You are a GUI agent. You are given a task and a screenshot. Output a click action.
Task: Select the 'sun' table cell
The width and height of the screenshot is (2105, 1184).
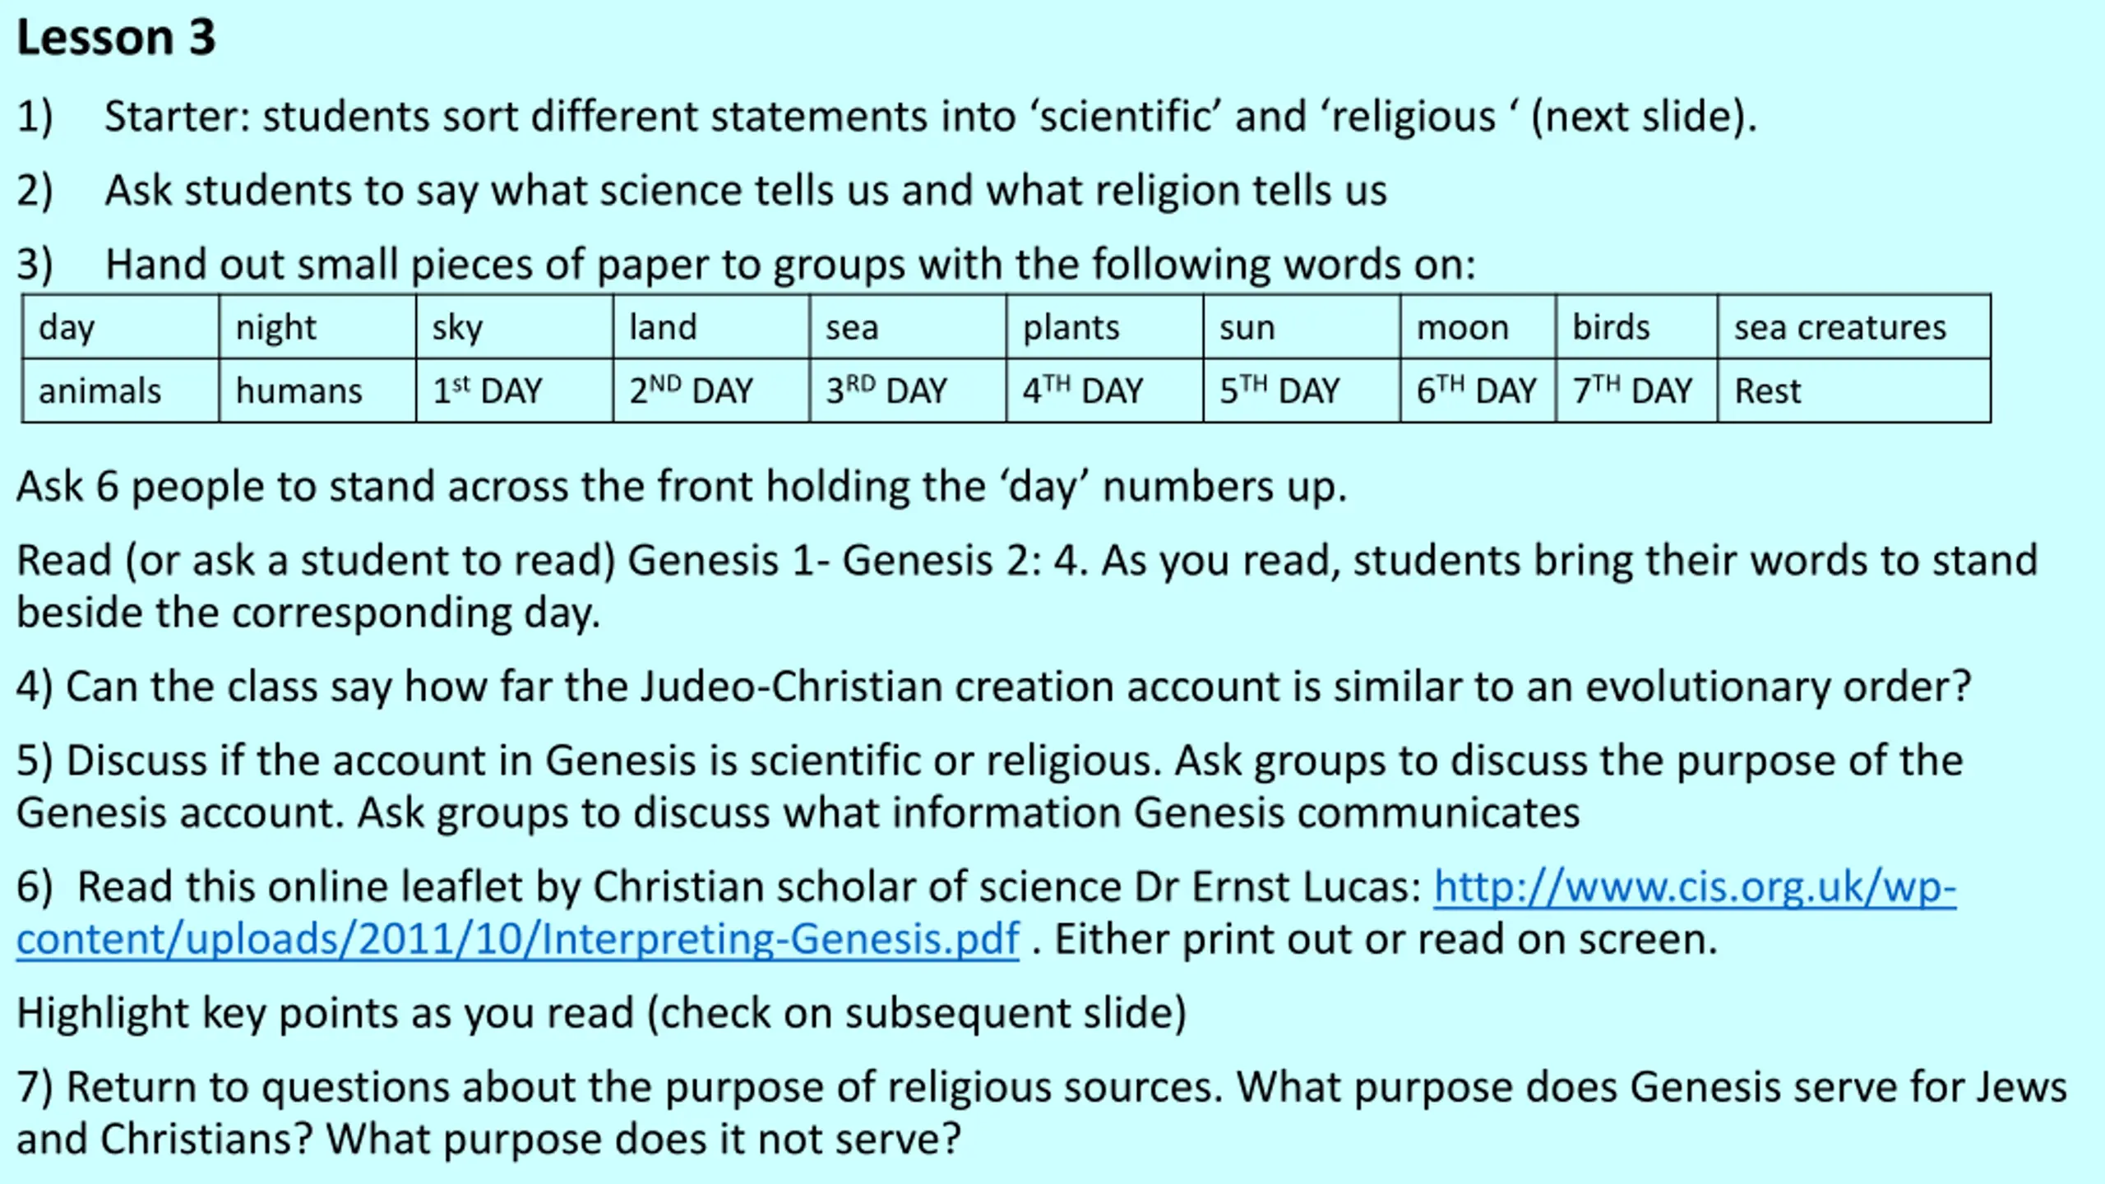click(x=1302, y=326)
